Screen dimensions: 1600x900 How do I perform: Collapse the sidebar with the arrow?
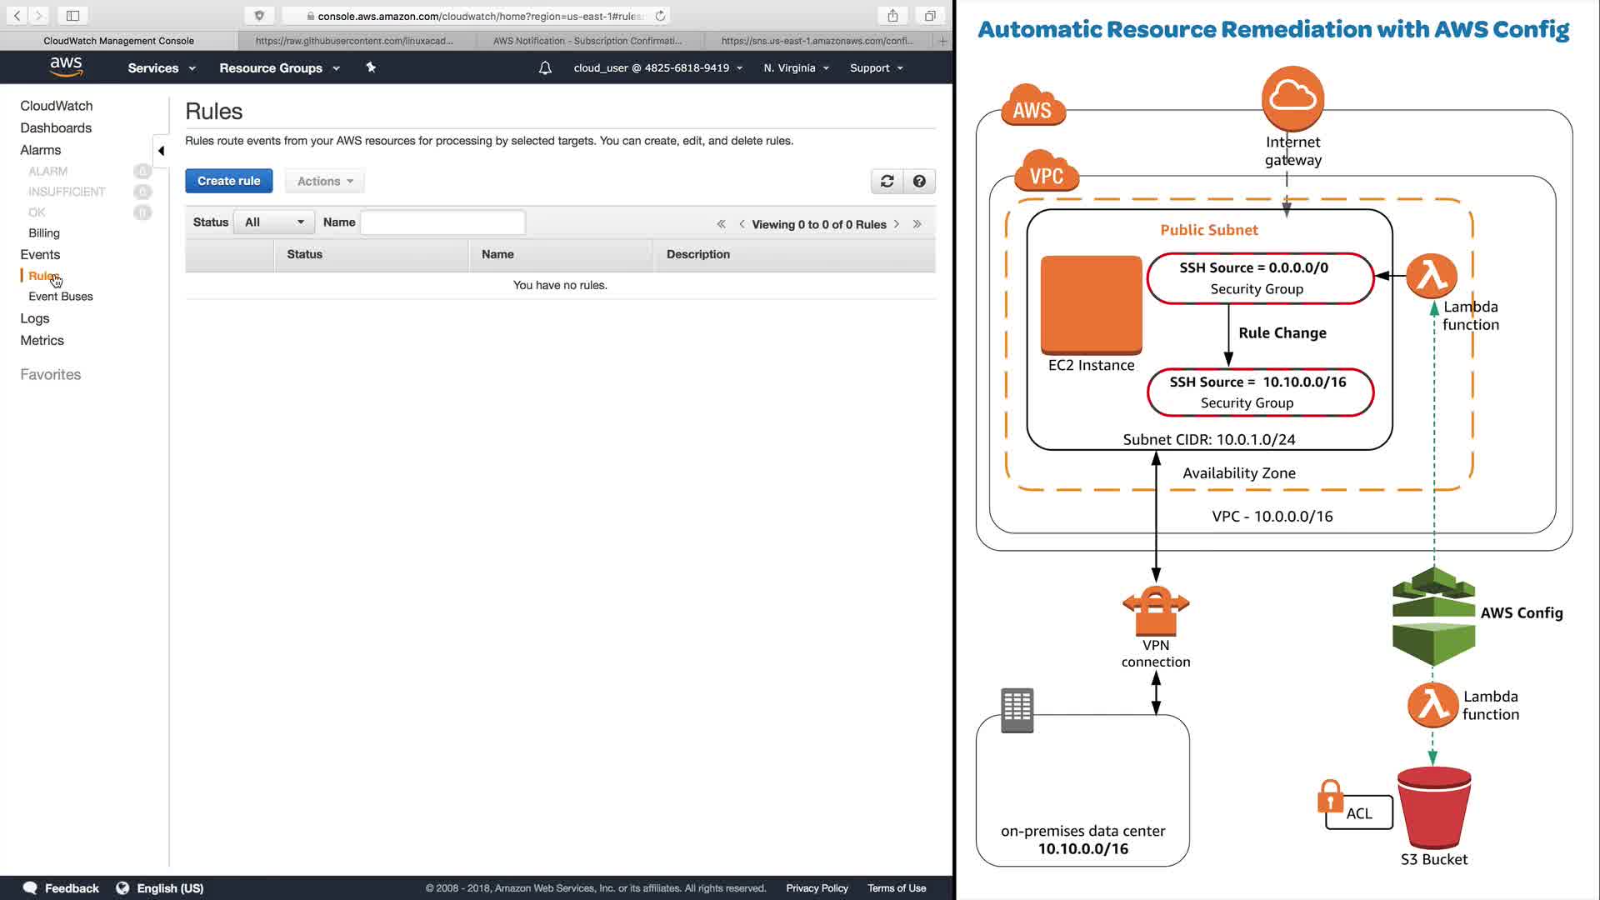pyautogui.click(x=161, y=151)
